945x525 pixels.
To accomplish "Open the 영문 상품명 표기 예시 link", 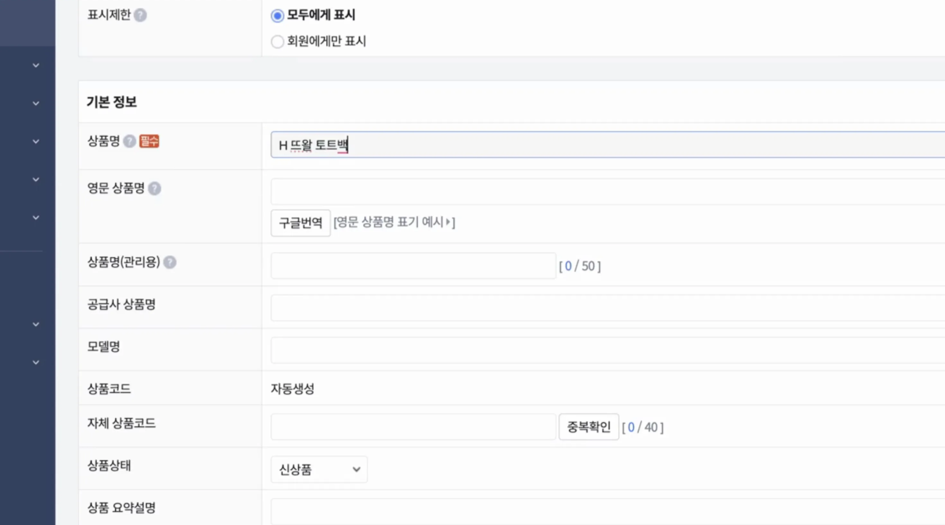I will (x=395, y=222).
